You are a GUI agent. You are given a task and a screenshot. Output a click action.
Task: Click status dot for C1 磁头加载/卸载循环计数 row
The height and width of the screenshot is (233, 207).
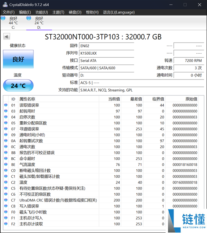pos(6,176)
